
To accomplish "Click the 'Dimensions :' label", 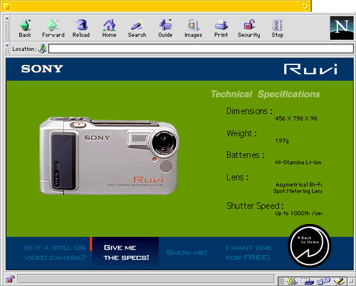I will pos(249,111).
